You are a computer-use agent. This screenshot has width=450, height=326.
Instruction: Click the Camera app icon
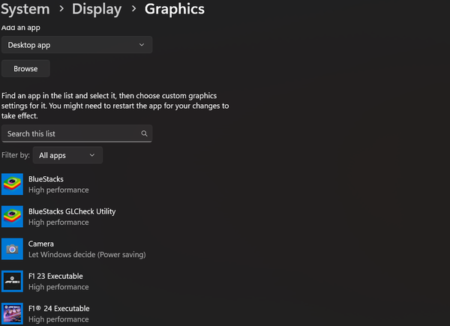tap(12, 249)
